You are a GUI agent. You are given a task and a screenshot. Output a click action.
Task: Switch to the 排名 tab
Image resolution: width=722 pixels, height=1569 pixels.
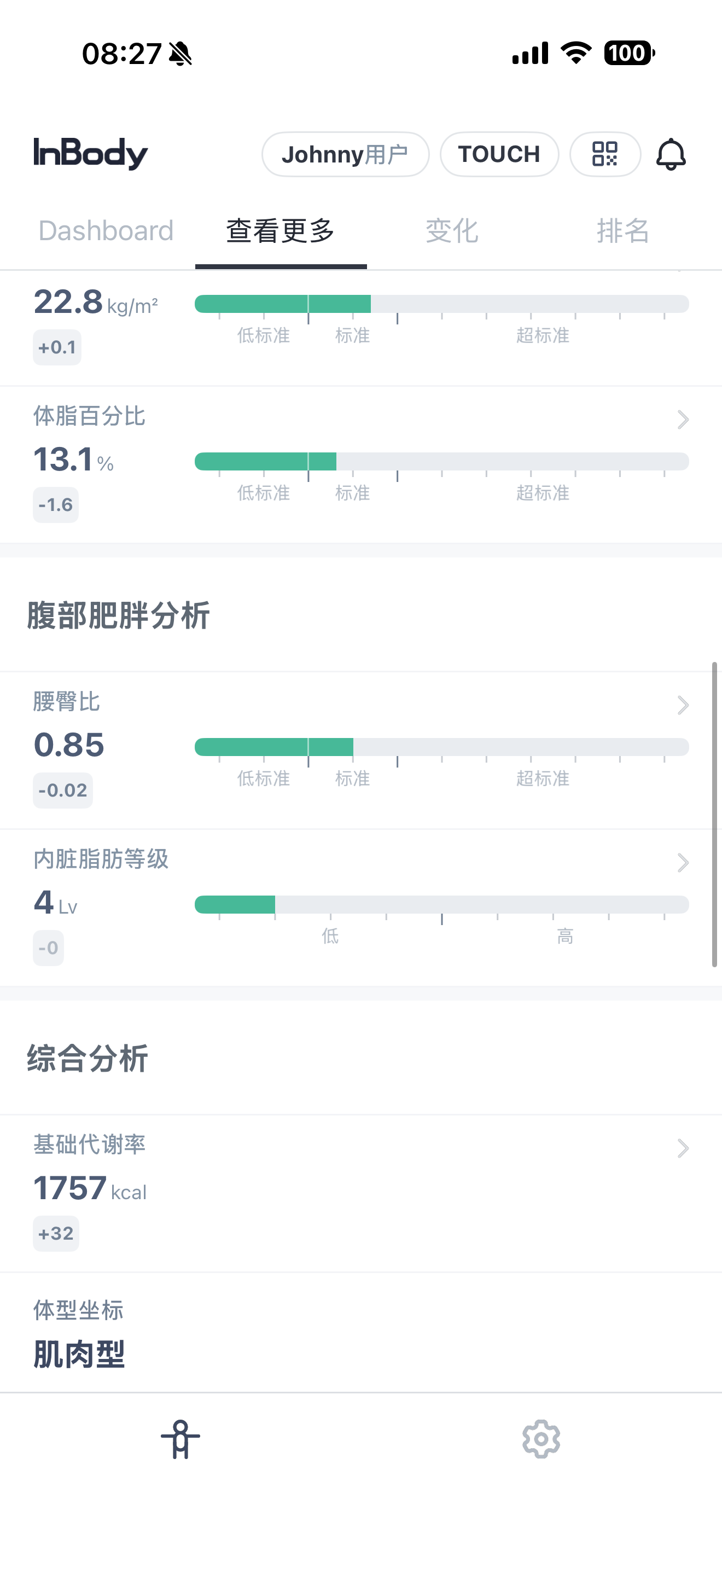(623, 231)
